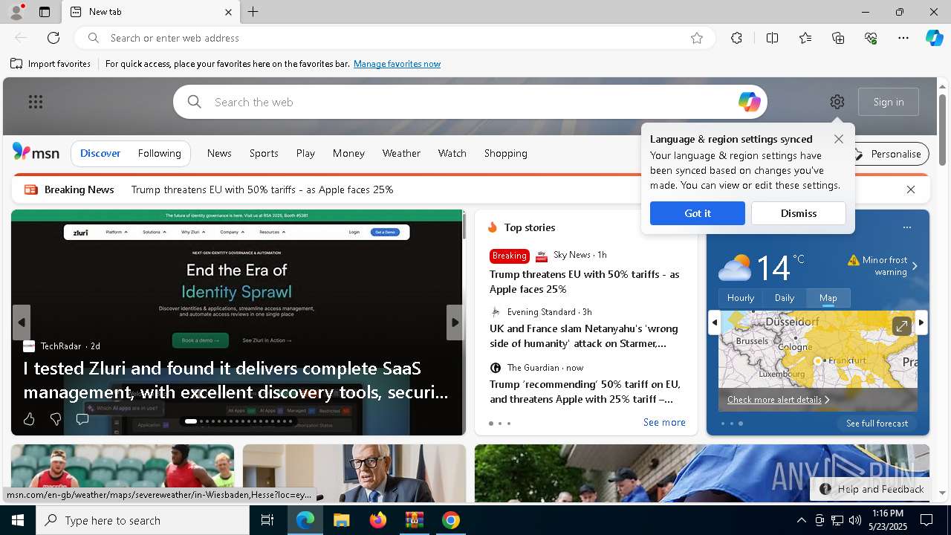Click the Search the web input field
The image size is (951, 535).
[470, 102]
